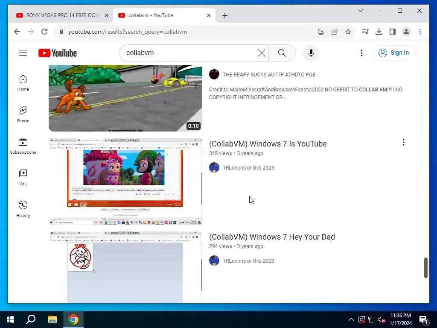437x328 pixels.
Task: Open History in the sidebar
Action: pyautogui.click(x=23, y=209)
